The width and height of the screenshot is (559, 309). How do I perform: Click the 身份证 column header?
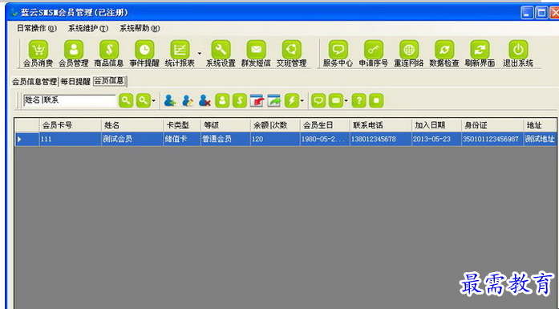click(x=492, y=125)
